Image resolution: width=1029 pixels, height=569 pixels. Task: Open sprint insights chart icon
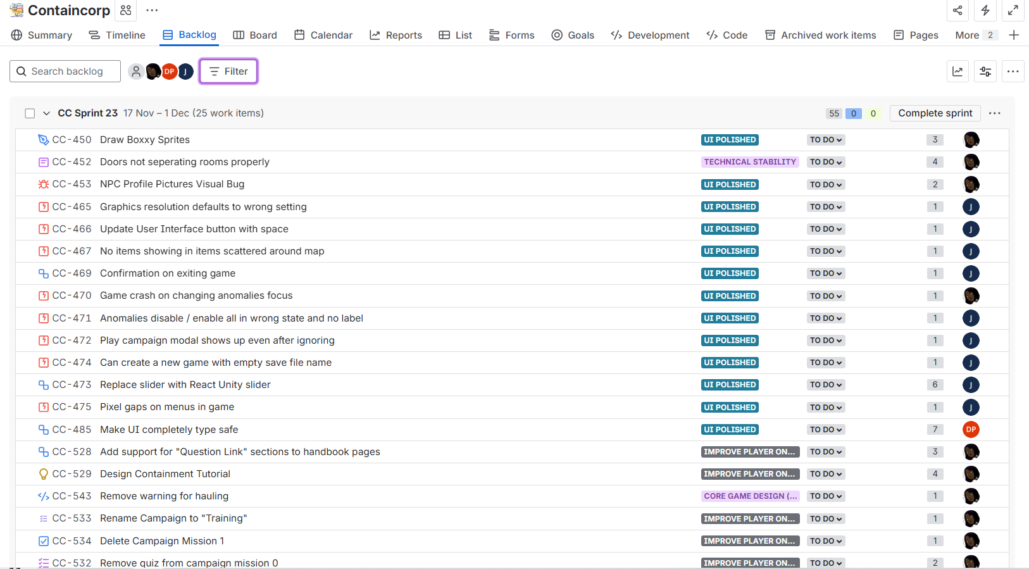click(x=958, y=72)
